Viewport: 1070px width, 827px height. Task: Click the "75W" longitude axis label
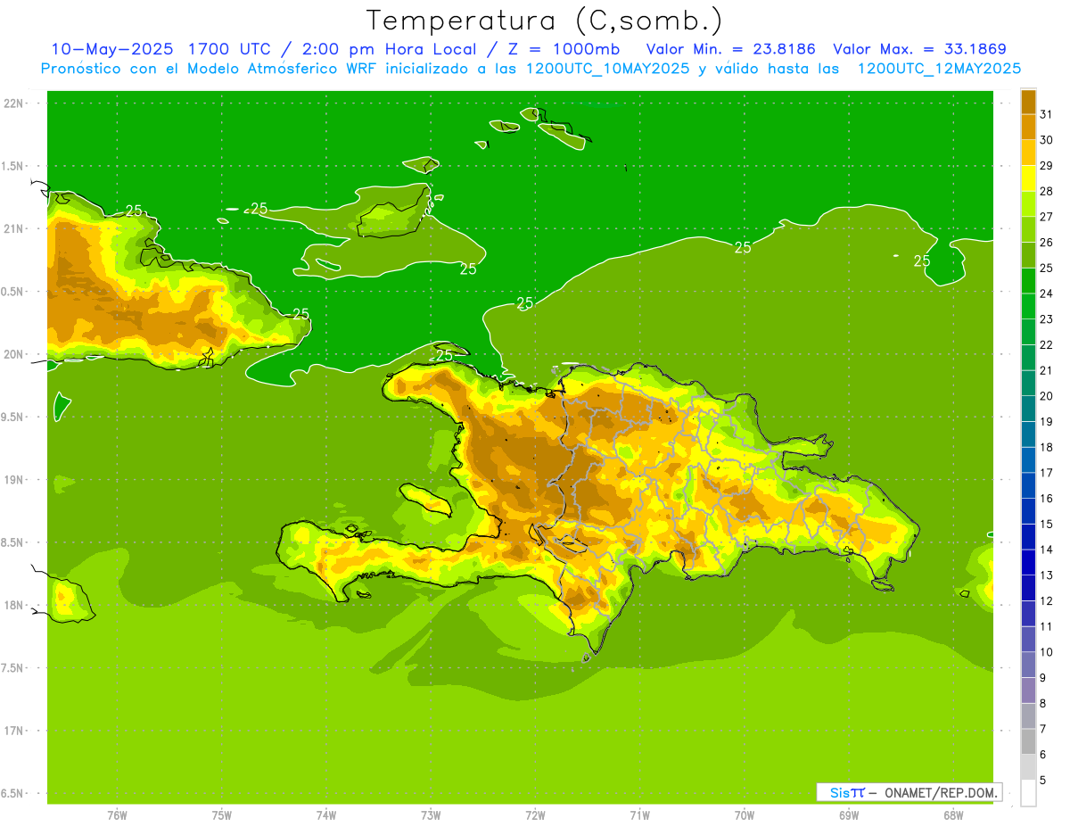tap(221, 815)
